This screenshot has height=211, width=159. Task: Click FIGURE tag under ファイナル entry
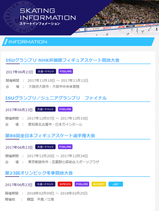pos(65,109)
